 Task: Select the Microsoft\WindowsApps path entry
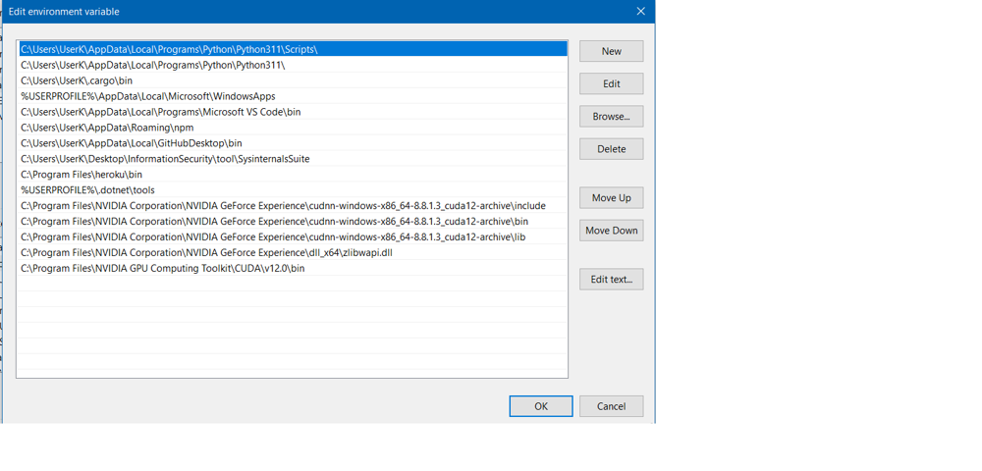tap(293, 96)
